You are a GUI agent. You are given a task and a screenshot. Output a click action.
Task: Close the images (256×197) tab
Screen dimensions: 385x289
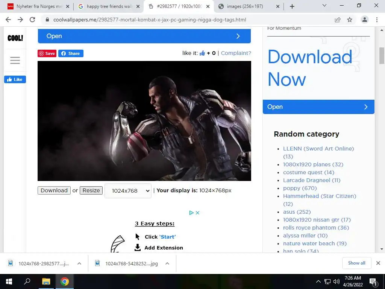(x=278, y=6)
